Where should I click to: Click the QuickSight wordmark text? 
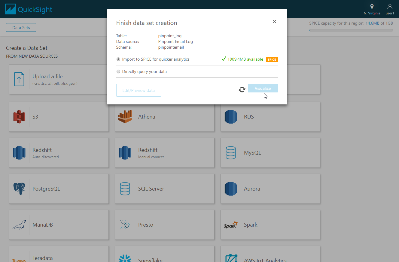click(35, 10)
